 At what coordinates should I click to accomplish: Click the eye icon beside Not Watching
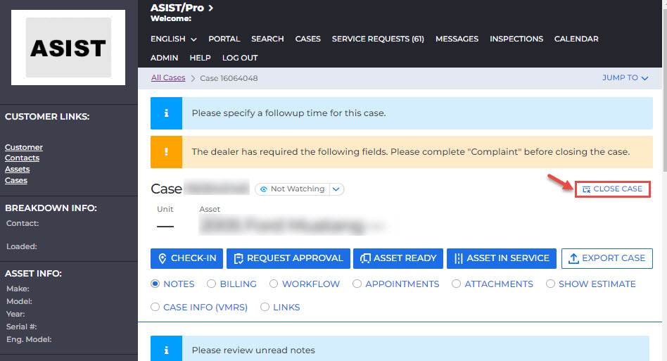pyautogui.click(x=264, y=189)
